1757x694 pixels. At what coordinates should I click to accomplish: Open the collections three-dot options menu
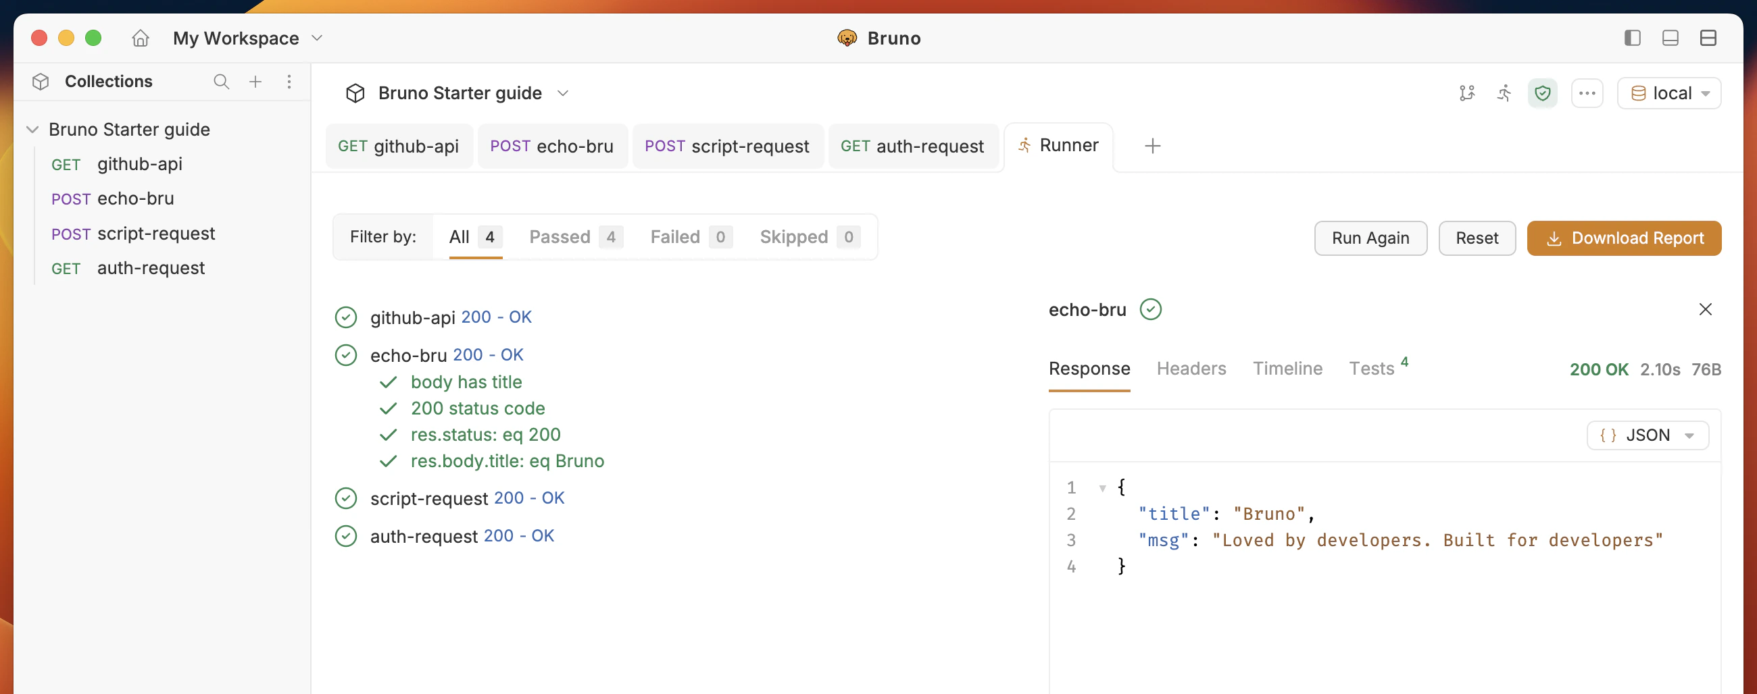tap(289, 82)
